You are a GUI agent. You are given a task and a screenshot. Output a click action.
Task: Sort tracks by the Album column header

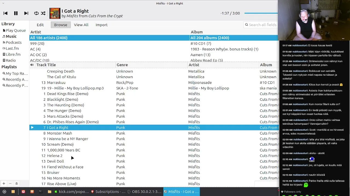(266, 65)
